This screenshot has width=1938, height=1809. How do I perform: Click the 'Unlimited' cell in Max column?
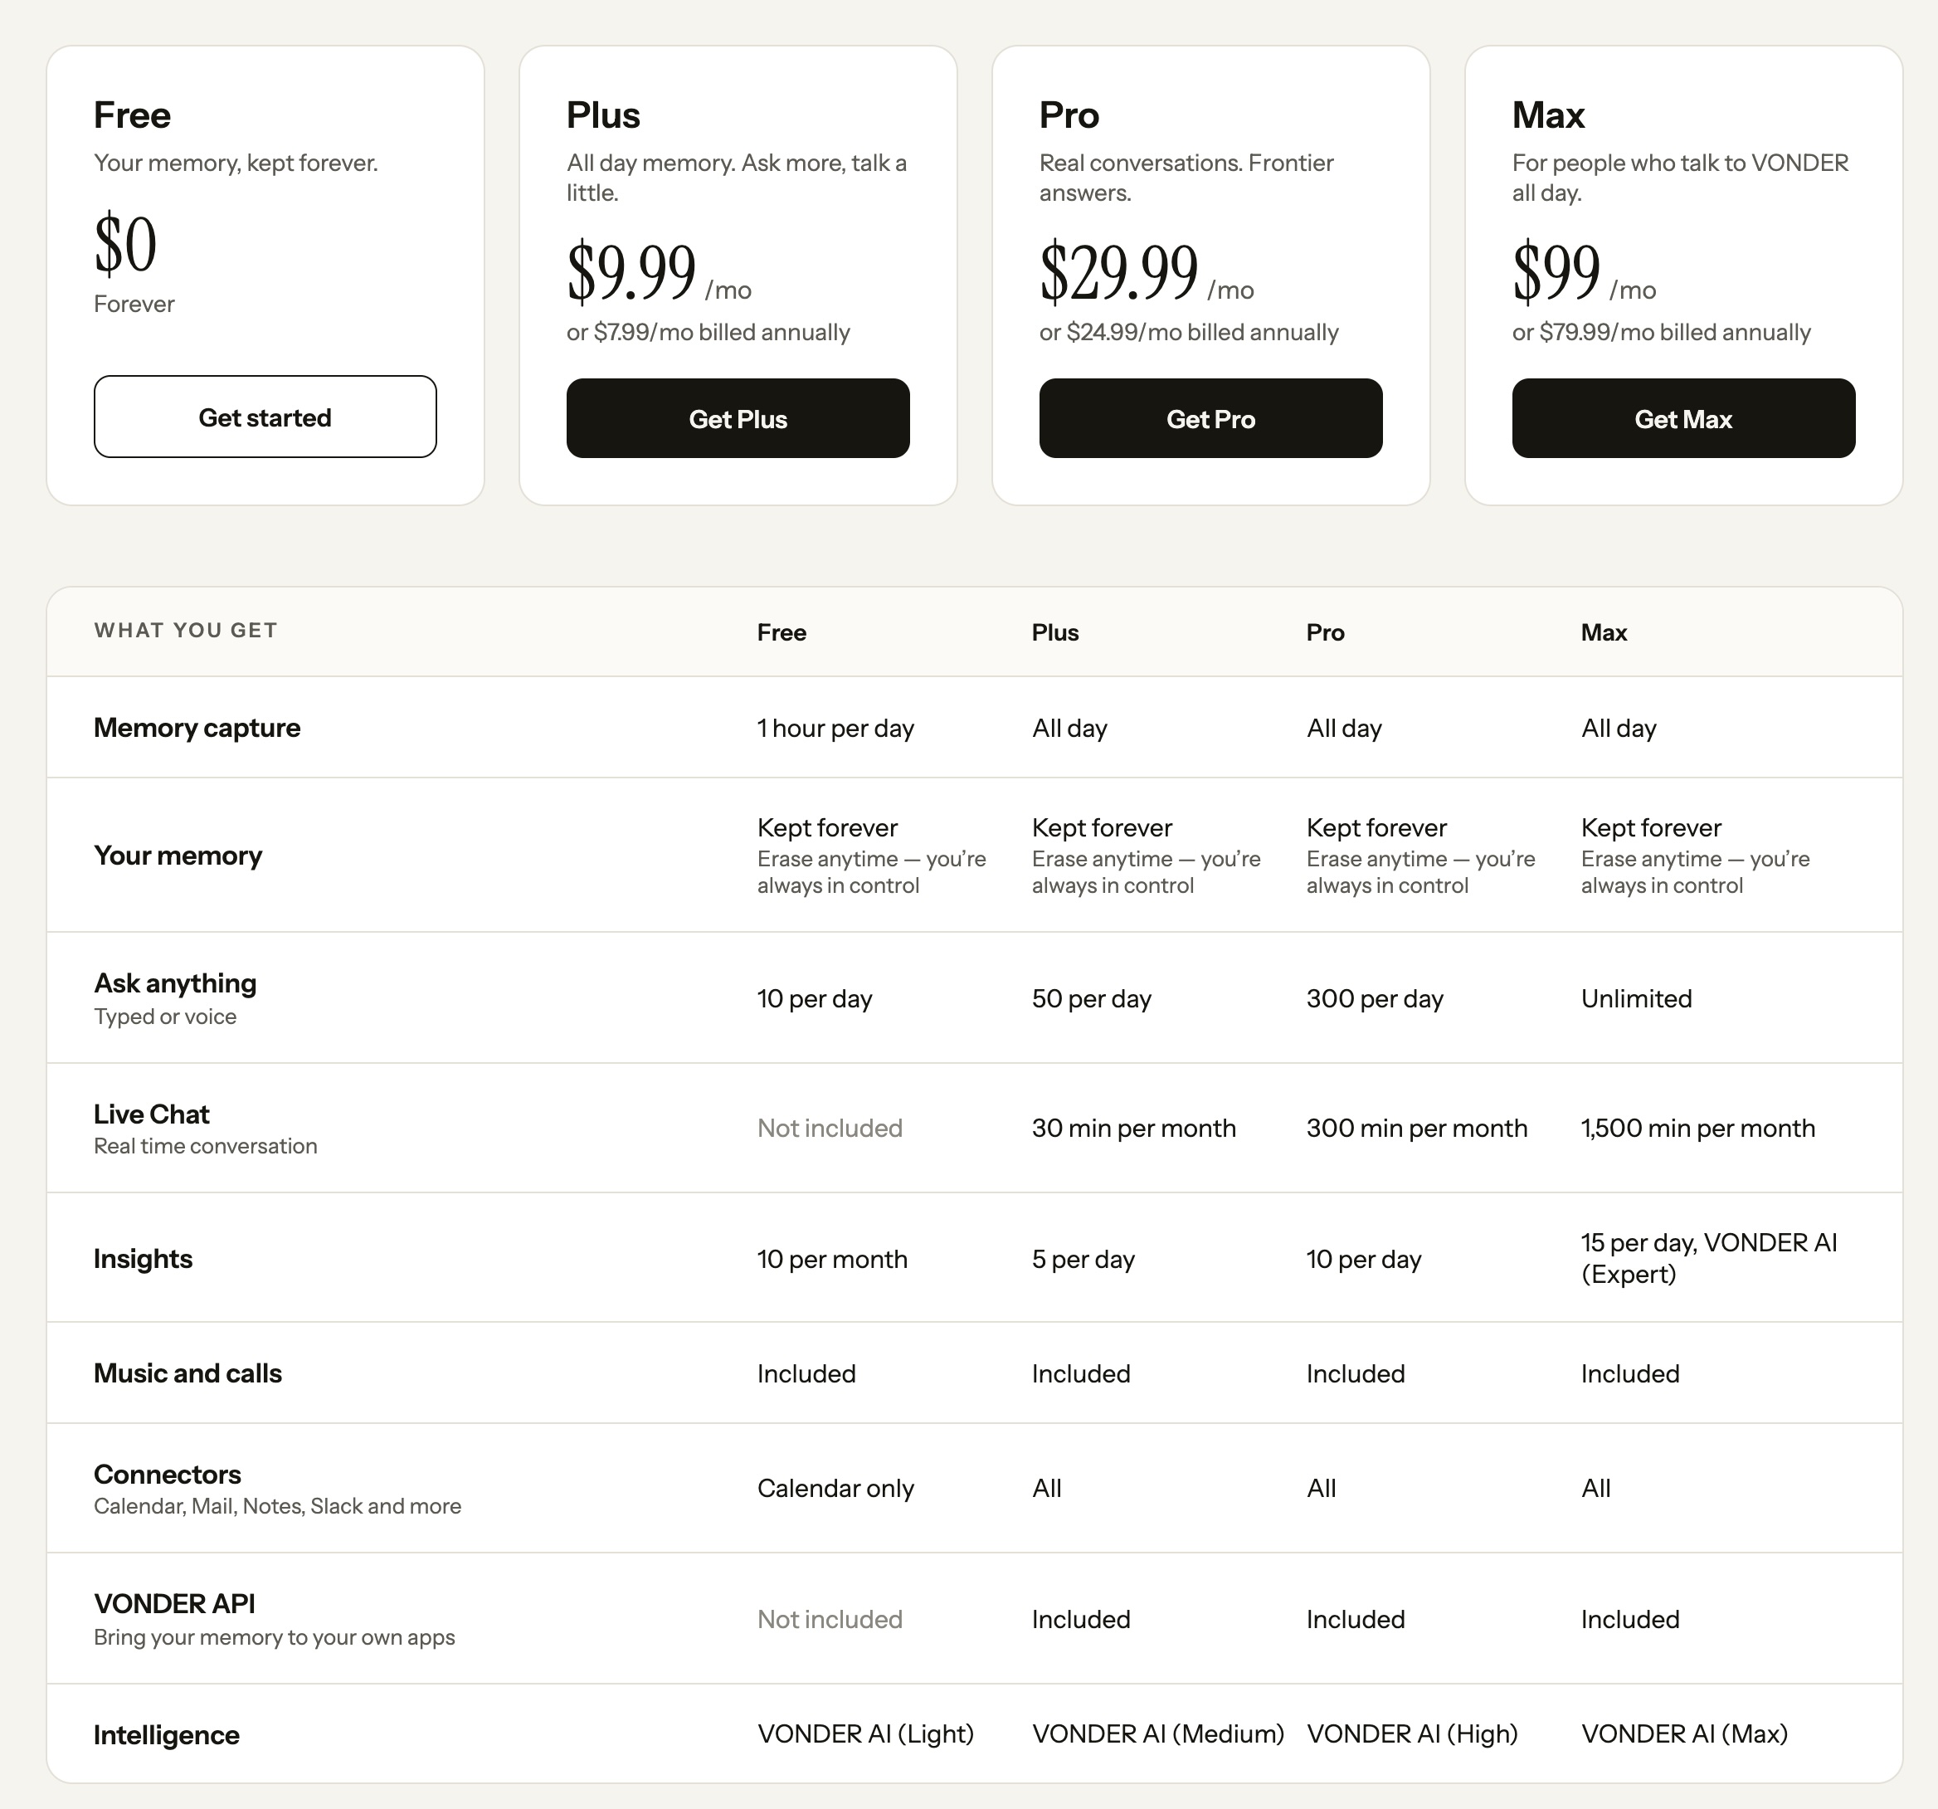pos(1637,998)
